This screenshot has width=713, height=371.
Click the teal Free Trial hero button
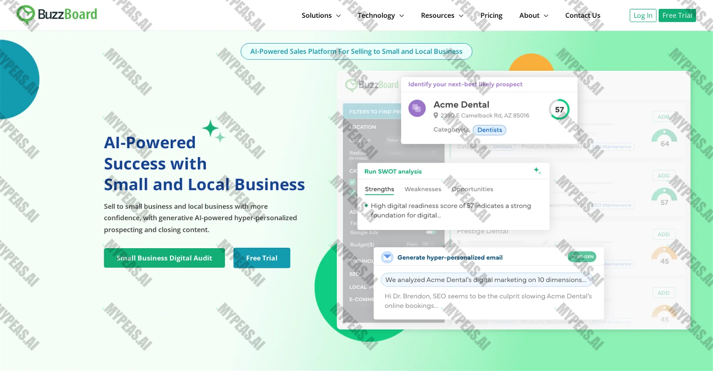[x=262, y=258]
